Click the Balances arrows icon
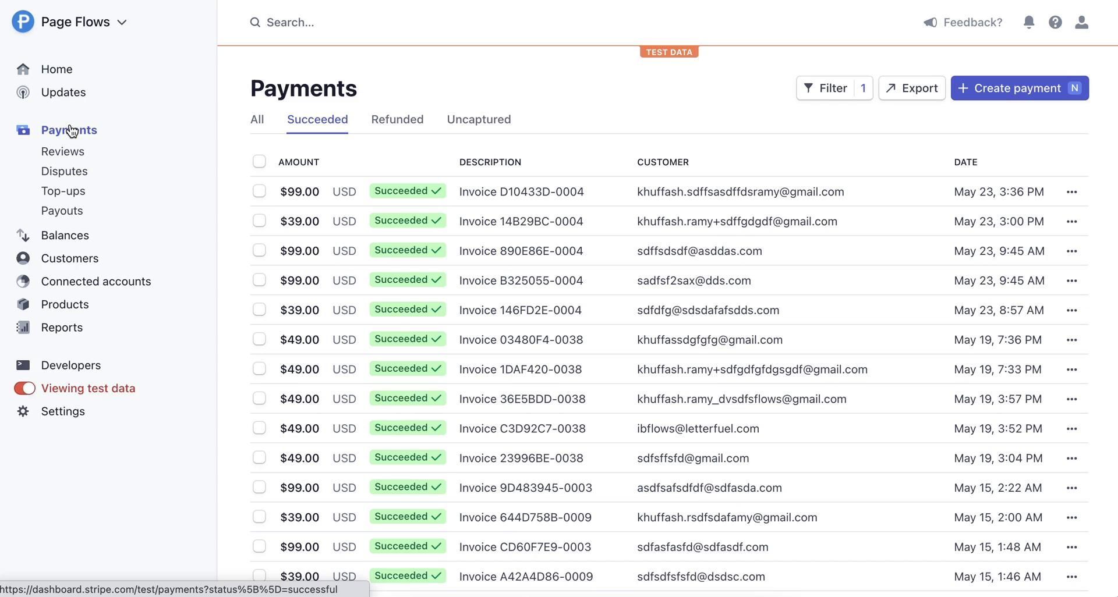 coord(23,235)
